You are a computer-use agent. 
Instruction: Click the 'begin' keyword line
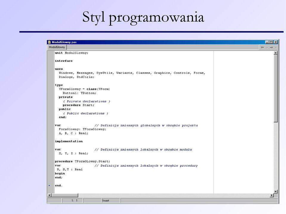tap(60, 174)
